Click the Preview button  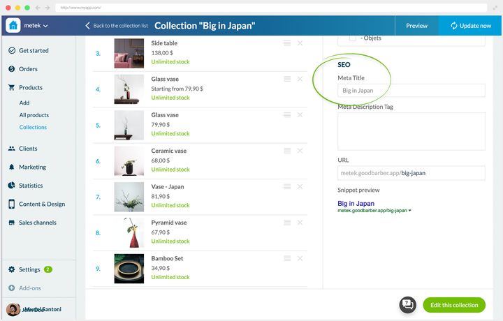tap(416, 26)
